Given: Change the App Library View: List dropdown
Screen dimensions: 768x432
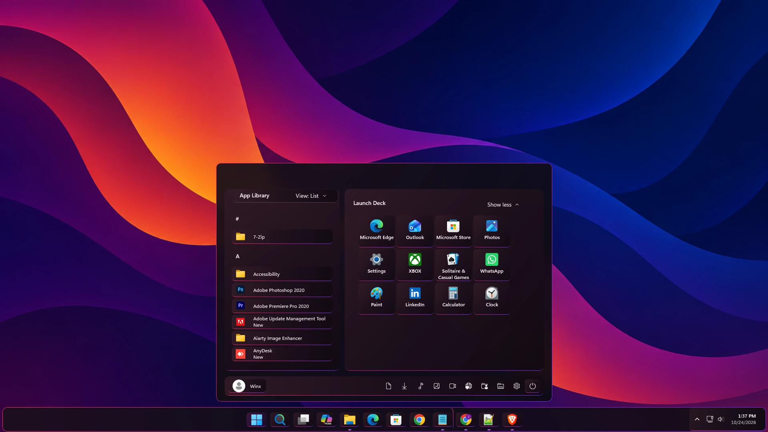Looking at the screenshot, I should 311,196.
